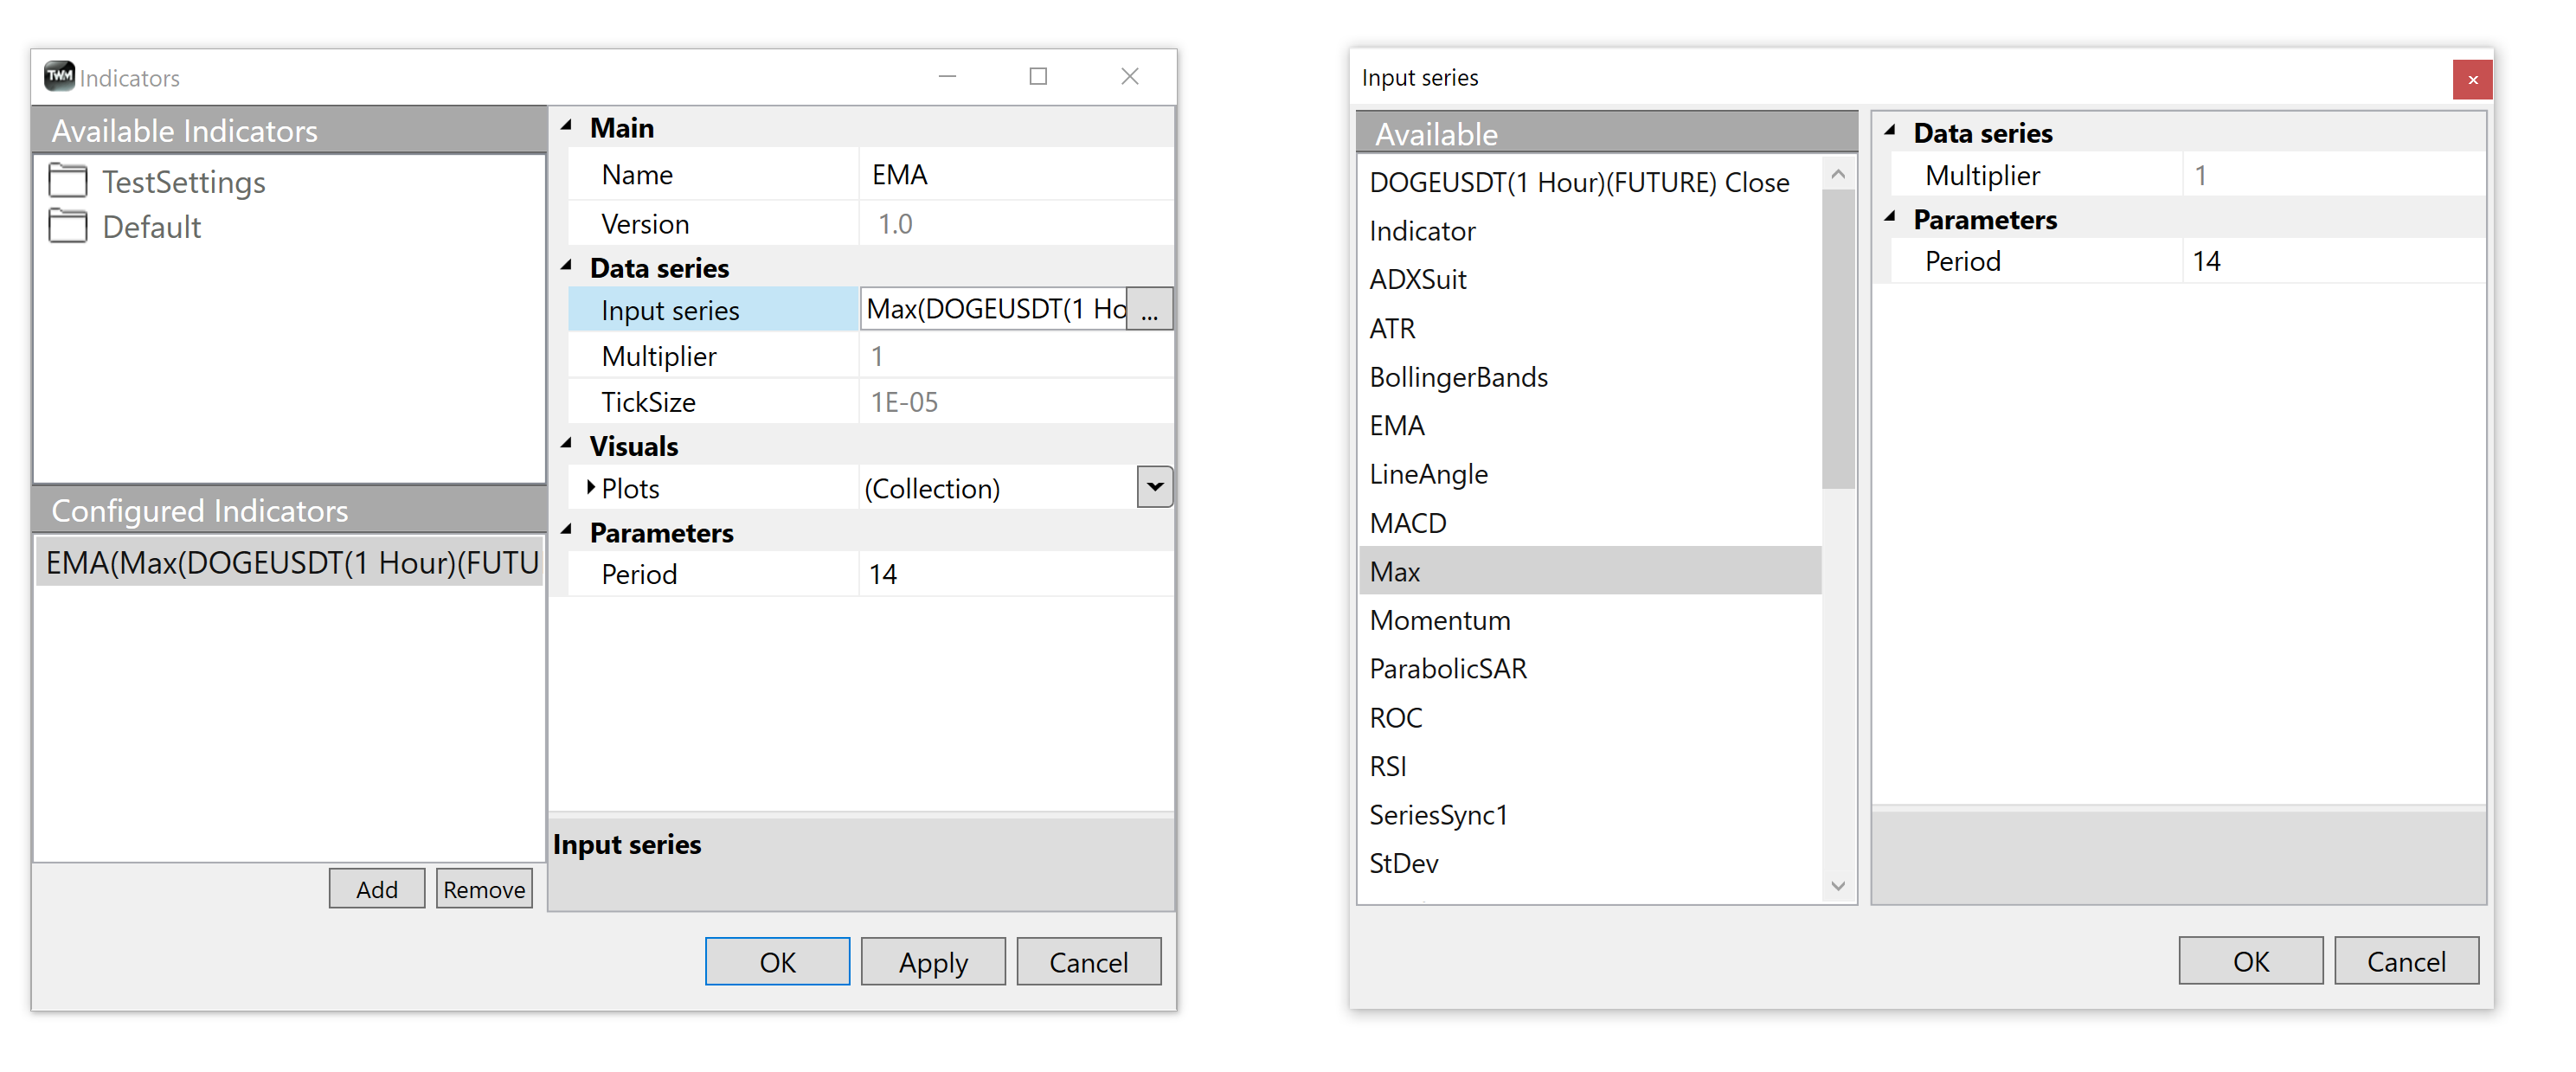Click the Add button
The height and width of the screenshot is (1072, 2576).
coord(377,888)
